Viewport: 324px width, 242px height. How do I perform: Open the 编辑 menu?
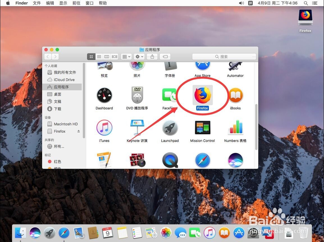50,3
